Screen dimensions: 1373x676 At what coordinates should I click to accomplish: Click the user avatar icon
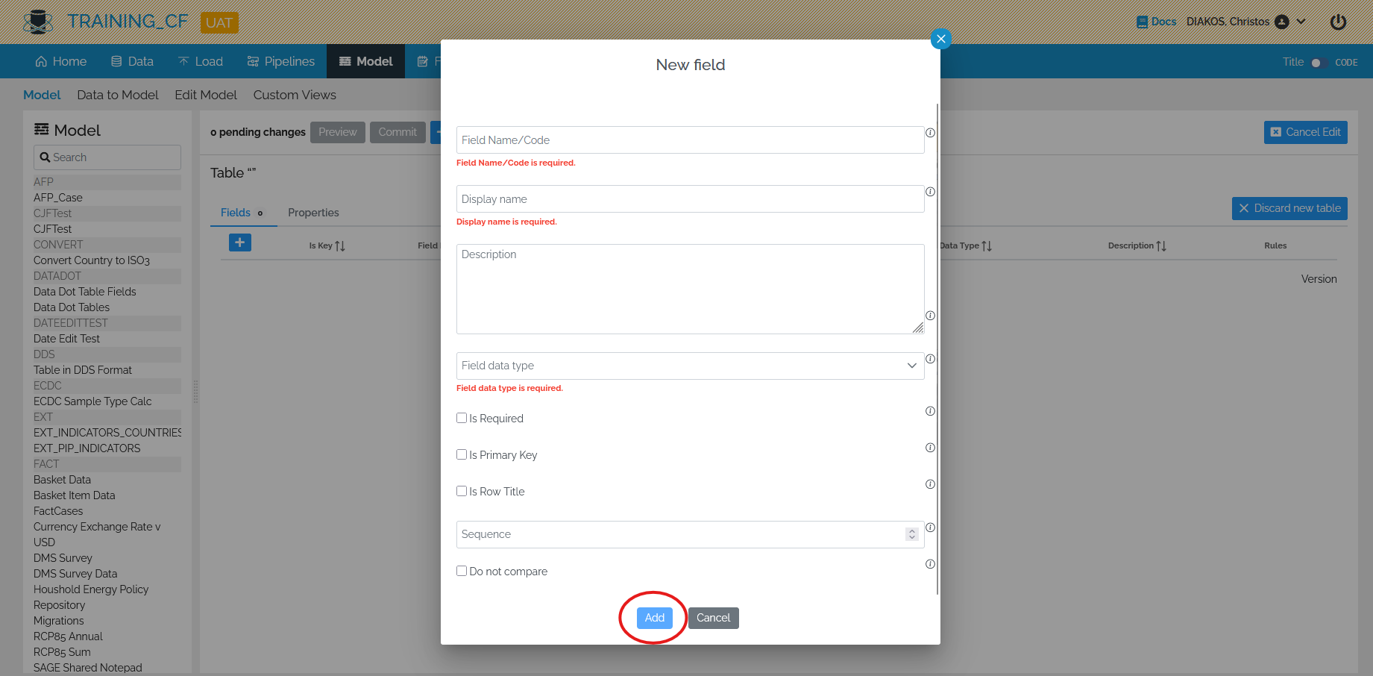tap(1282, 22)
